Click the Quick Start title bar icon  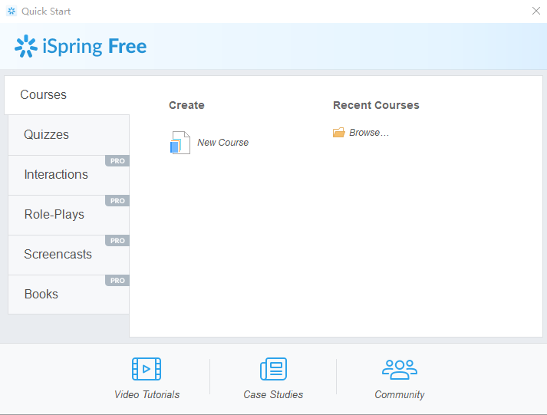(x=12, y=12)
